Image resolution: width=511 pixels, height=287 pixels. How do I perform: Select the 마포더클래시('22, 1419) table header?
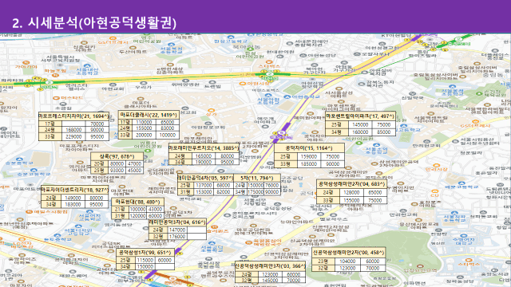pyautogui.click(x=149, y=115)
